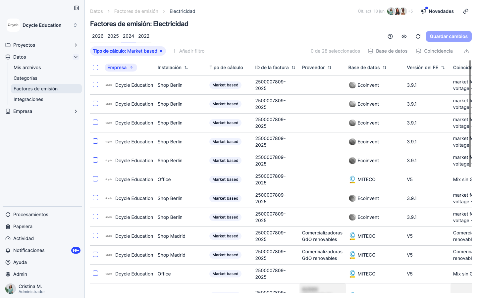Check the second Shop Madrid row checkbox
The height and width of the screenshot is (298, 477).
[95, 254]
